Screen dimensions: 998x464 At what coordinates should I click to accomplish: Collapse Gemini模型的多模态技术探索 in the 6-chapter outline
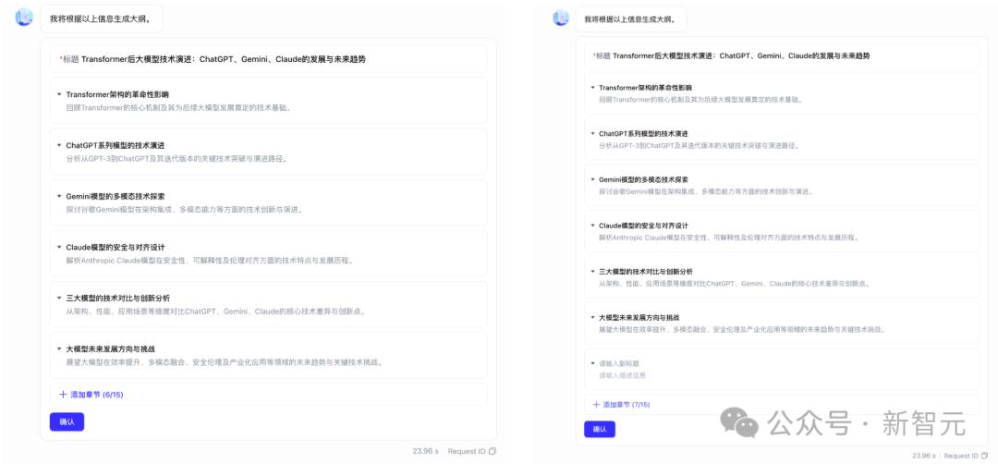pyautogui.click(x=60, y=196)
